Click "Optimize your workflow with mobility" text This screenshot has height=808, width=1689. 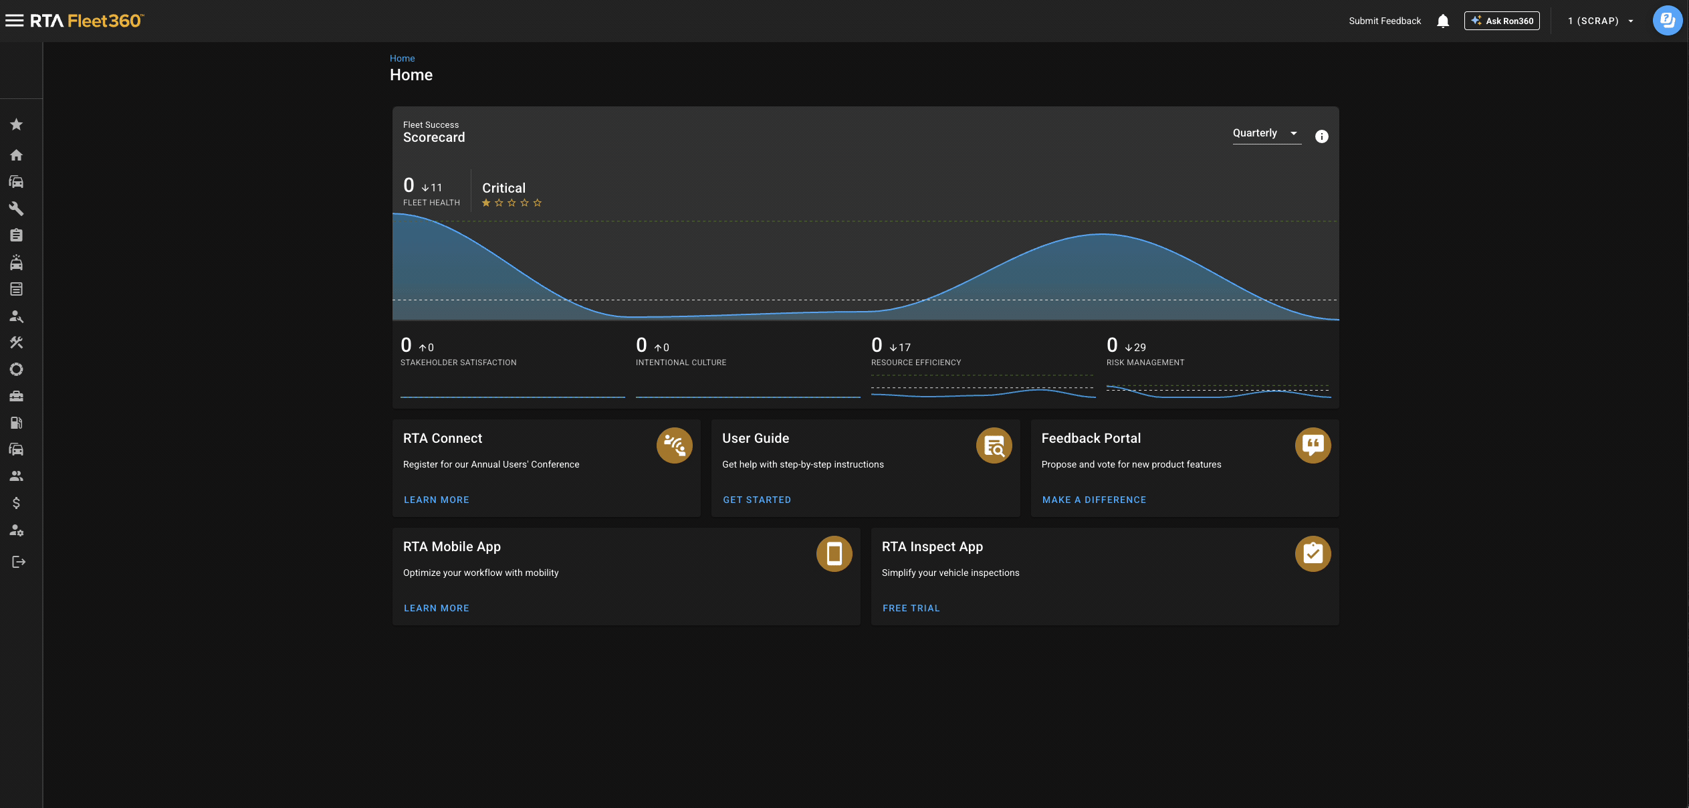(x=481, y=573)
